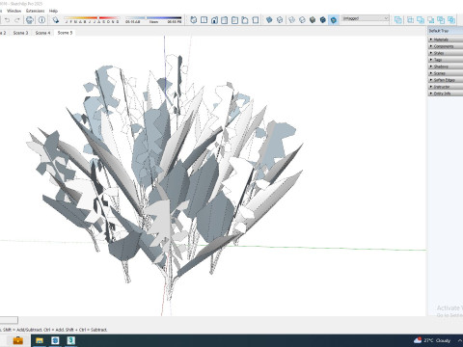Select Hidden Line face style
The height and width of the screenshot is (347, 463).
(x=302, y=20)
